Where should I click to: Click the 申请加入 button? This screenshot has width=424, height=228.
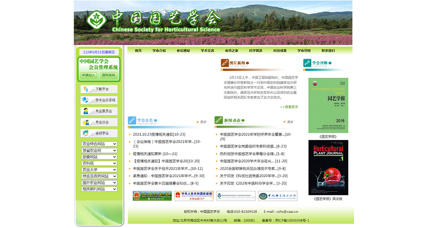[89, 75]
